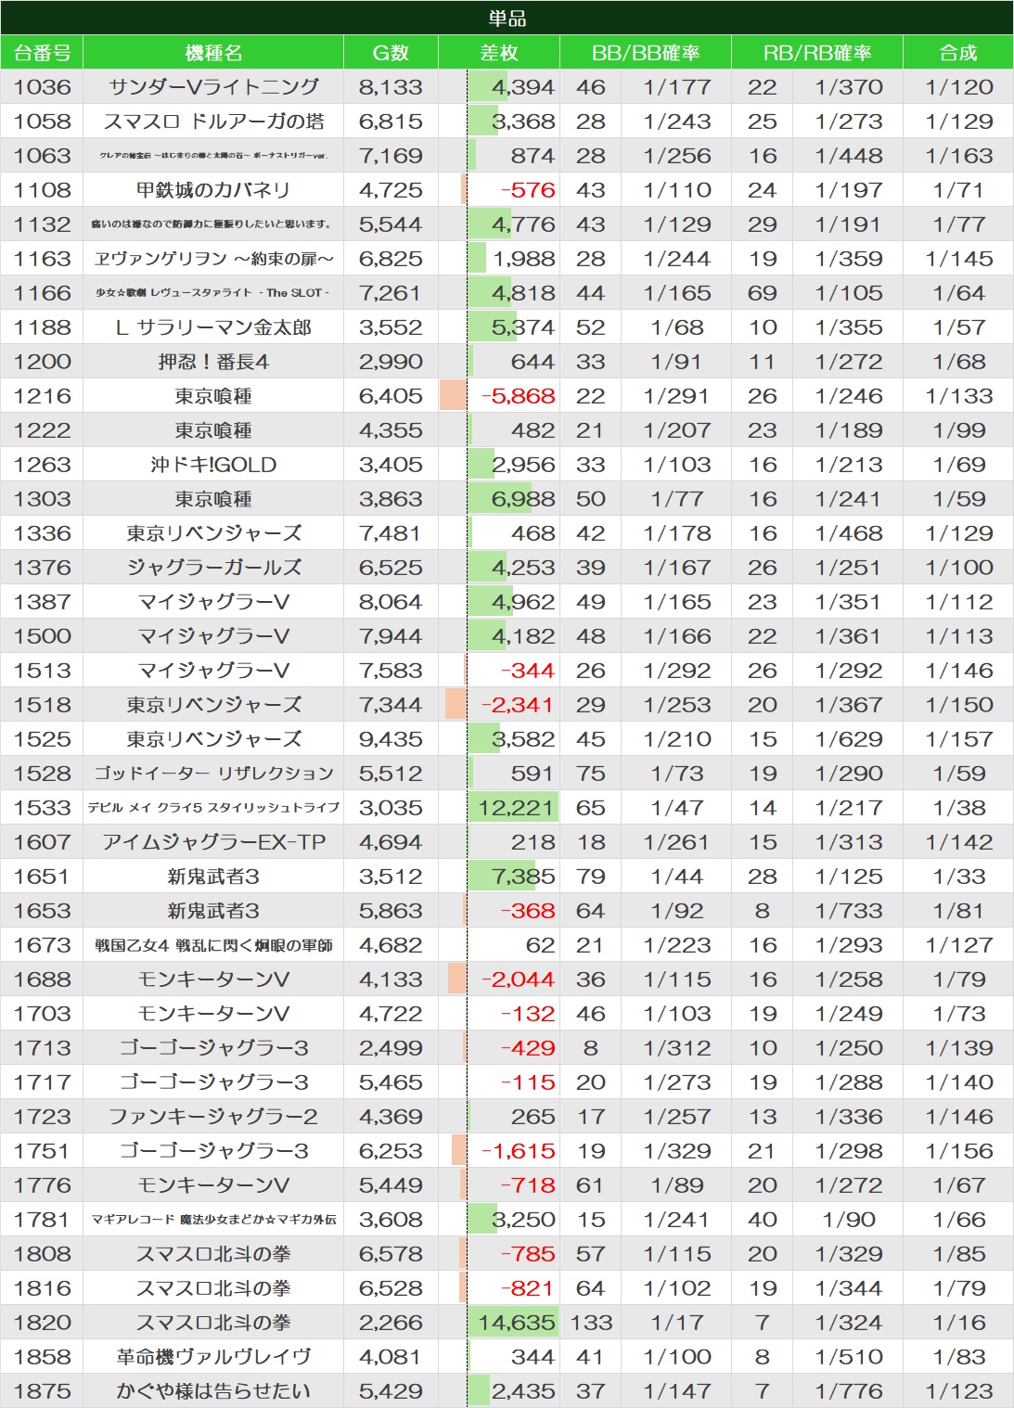This screenshot has width=1014, height=1408.
Task: Click 甲鉄城のカバネリ machine name
Action: (213, 190)
